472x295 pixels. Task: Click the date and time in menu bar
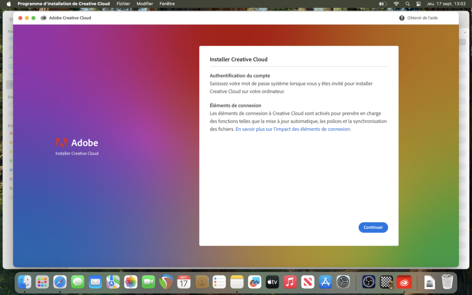tap(446, 4)
